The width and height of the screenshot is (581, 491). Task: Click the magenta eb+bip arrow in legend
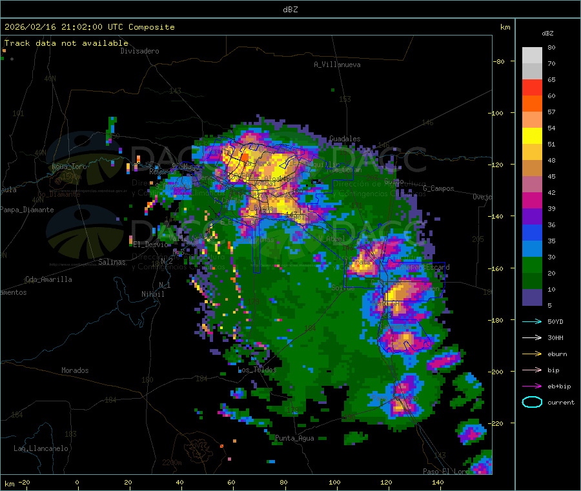[x=532, y=386]
